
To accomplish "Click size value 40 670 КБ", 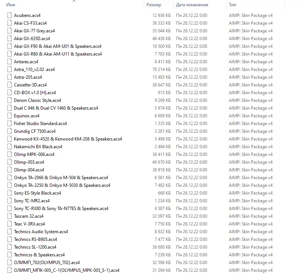I will [x=161, y=162].
